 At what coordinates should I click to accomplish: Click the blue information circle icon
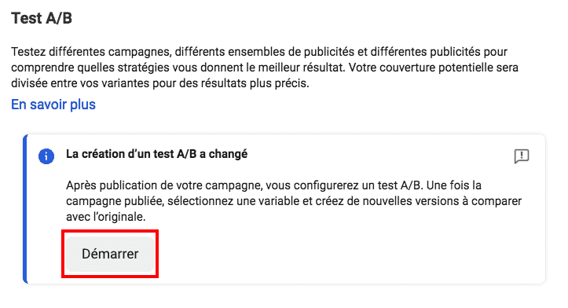coord(46,156)
